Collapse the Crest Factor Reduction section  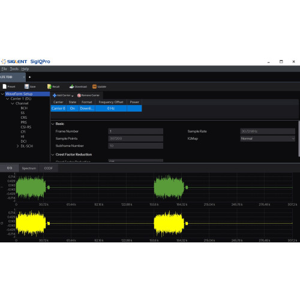[x=53, y=155]
